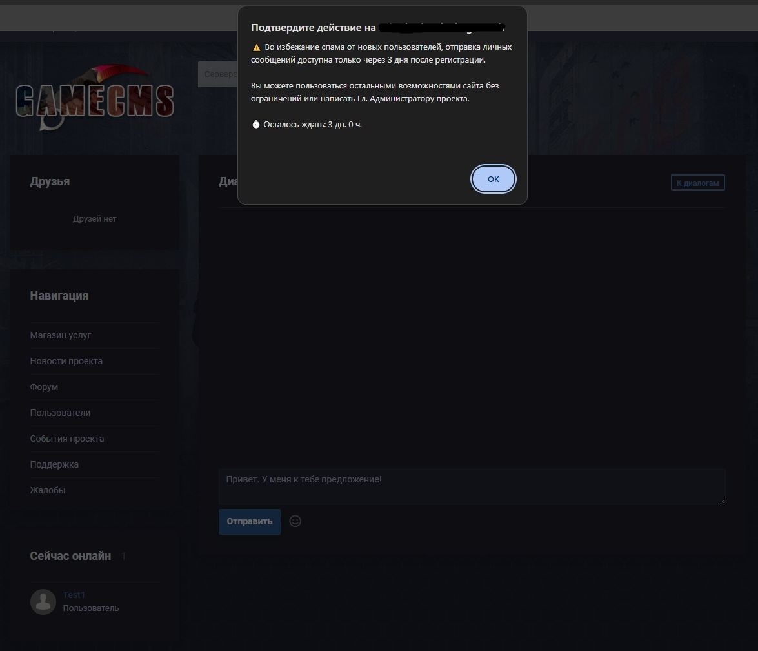Open the Поддержка support page
Image resolution: width=758 pixels, height=651 pixels.
pos(54,464)
